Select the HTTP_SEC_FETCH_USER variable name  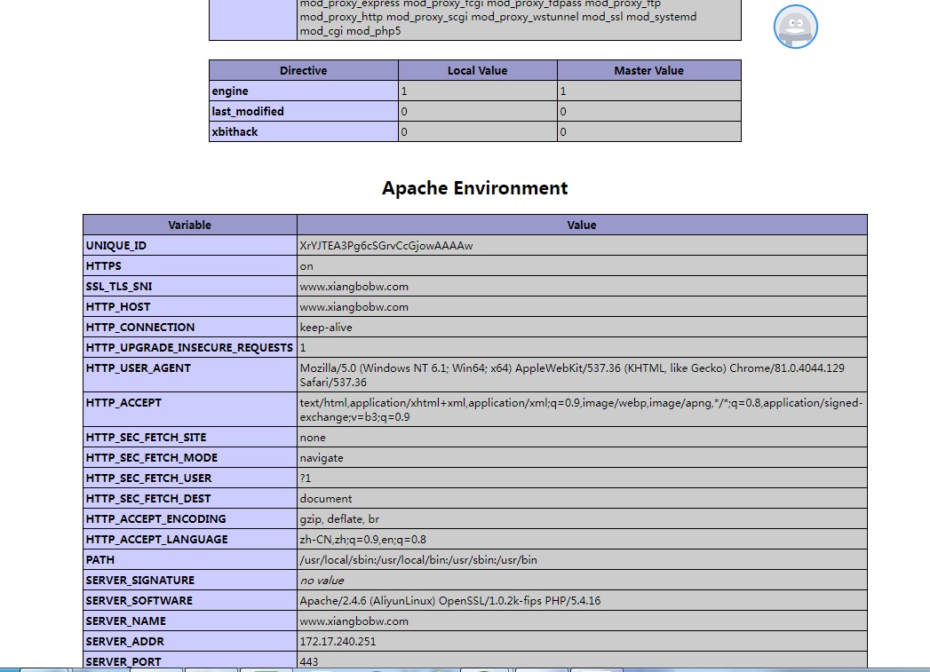149,478
